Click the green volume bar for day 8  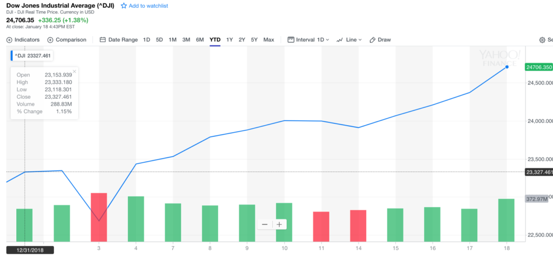[x=210, y=223]
